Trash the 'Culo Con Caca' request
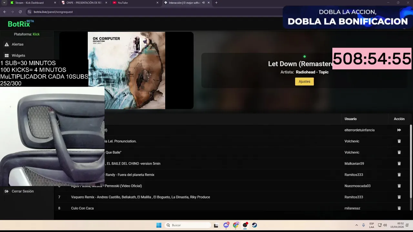The height and width of the screenshot is (232, 413). (x=399, y=208)
